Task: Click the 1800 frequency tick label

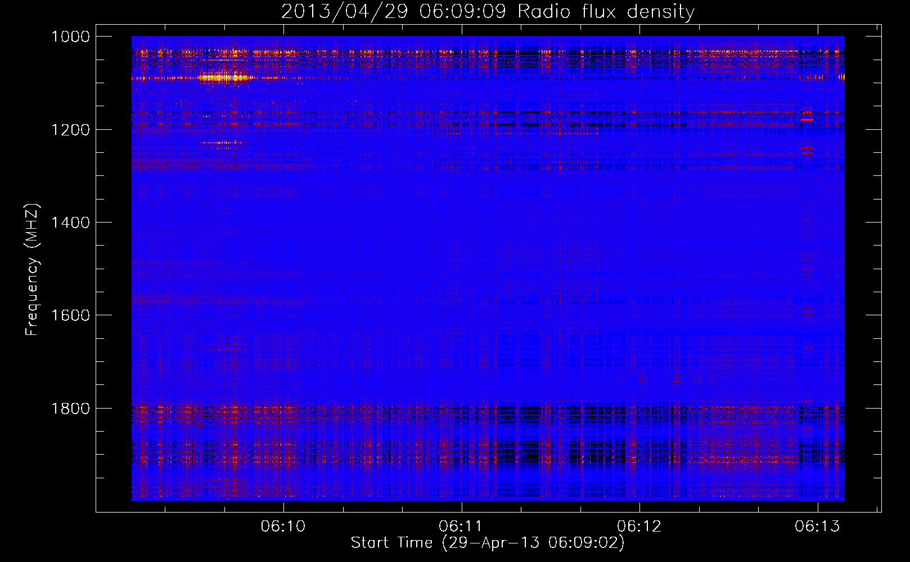Action: [70, 409]
